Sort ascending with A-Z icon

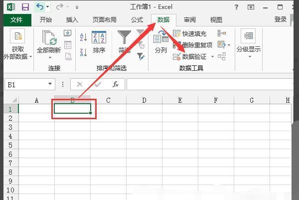pyautogui.click(x=84, y=37)
